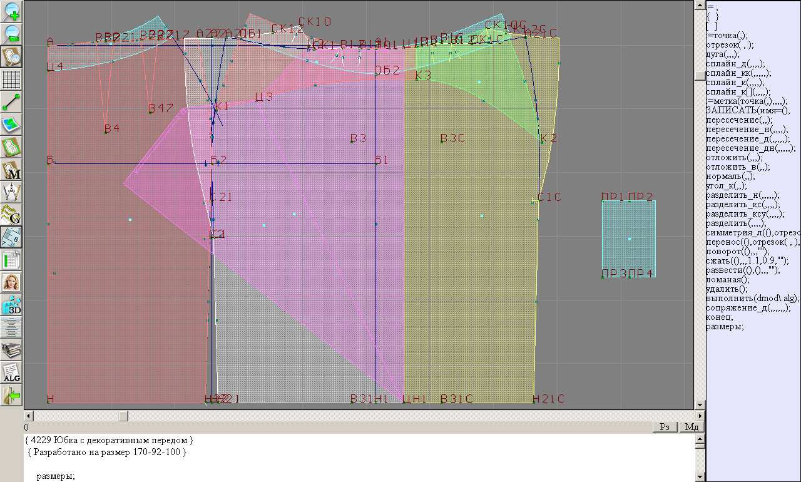Open the woman portrait icon

pos(12,282)
